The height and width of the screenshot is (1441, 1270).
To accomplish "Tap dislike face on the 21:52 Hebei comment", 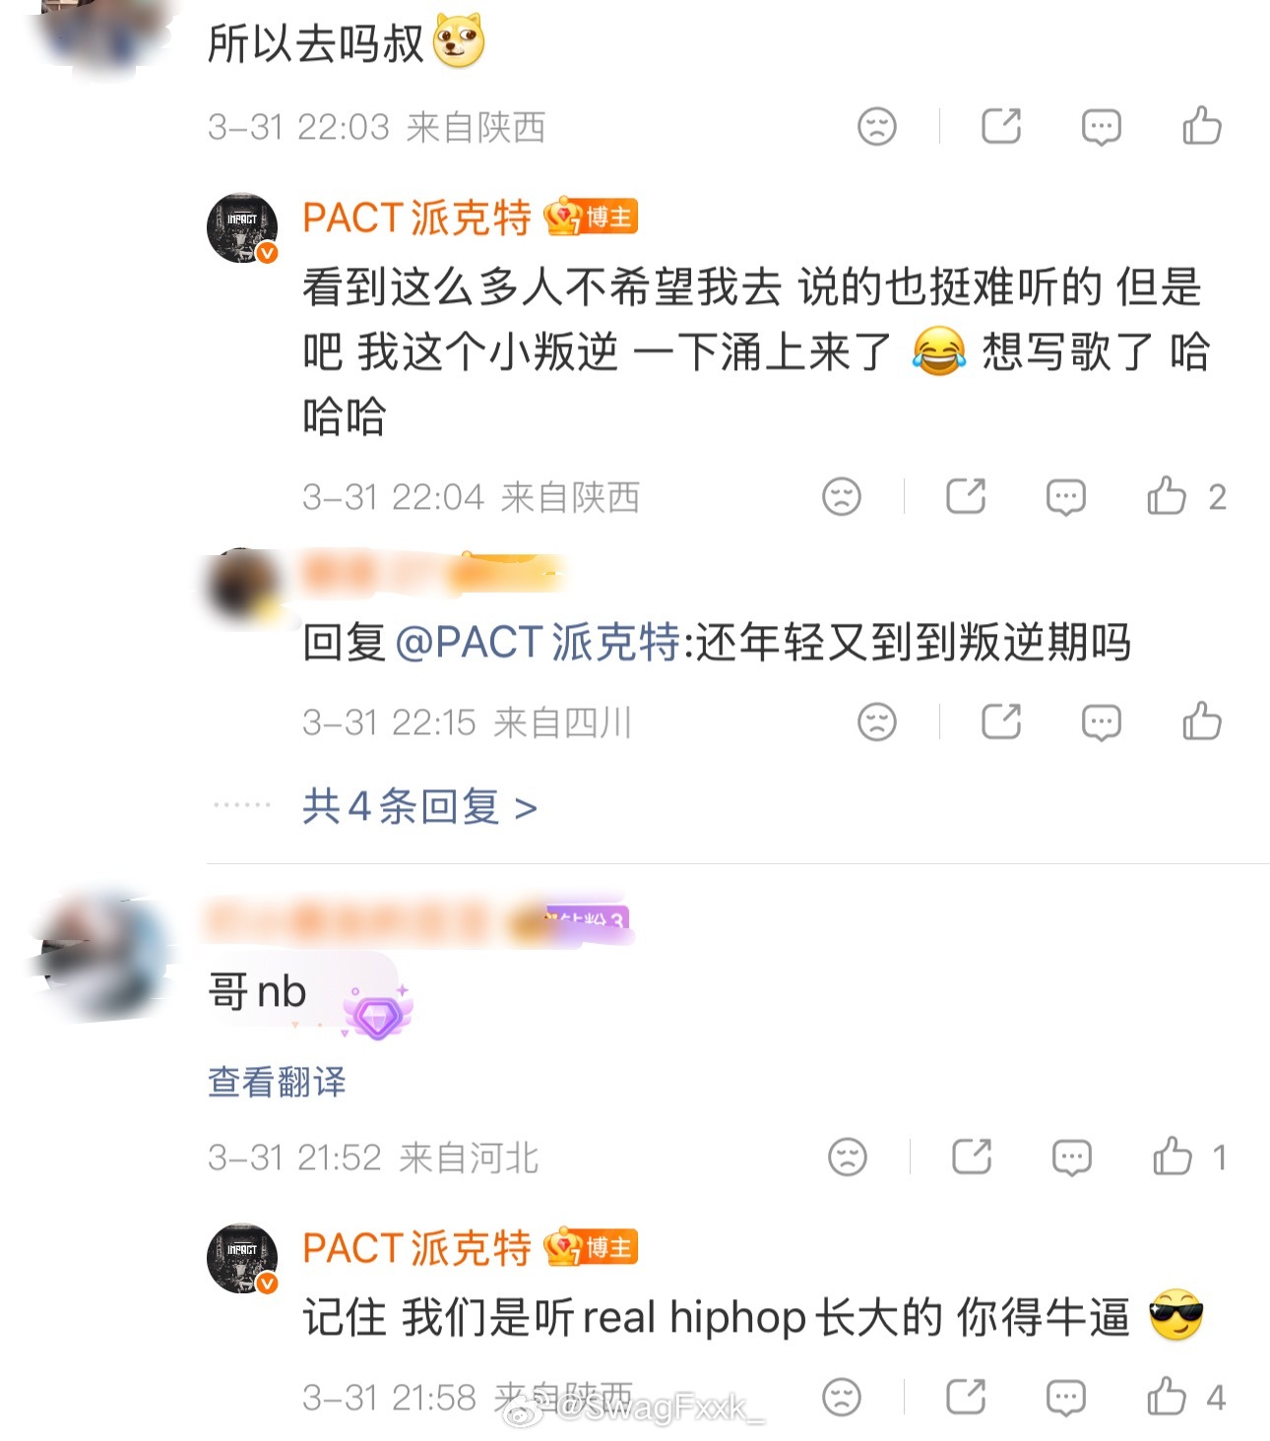I will (848, 1157).
